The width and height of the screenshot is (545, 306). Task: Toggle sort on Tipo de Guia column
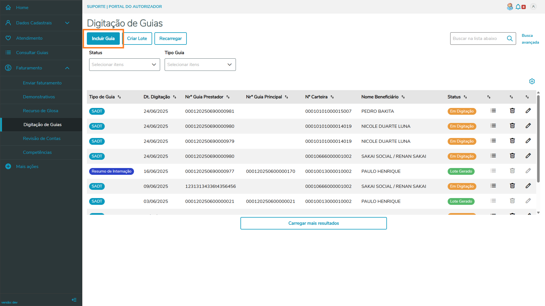click(119, 97)
